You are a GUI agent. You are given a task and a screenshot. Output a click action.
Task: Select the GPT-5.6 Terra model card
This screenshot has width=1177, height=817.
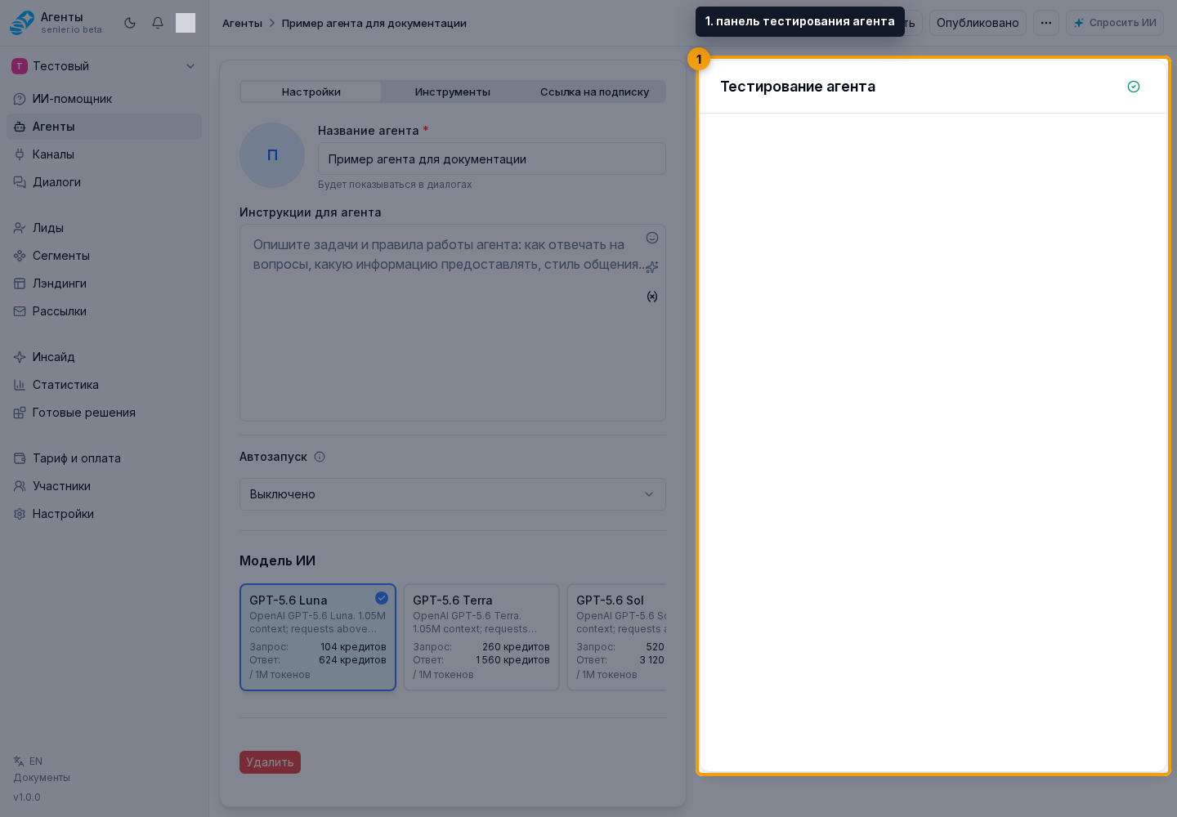(x=481, y=637)
